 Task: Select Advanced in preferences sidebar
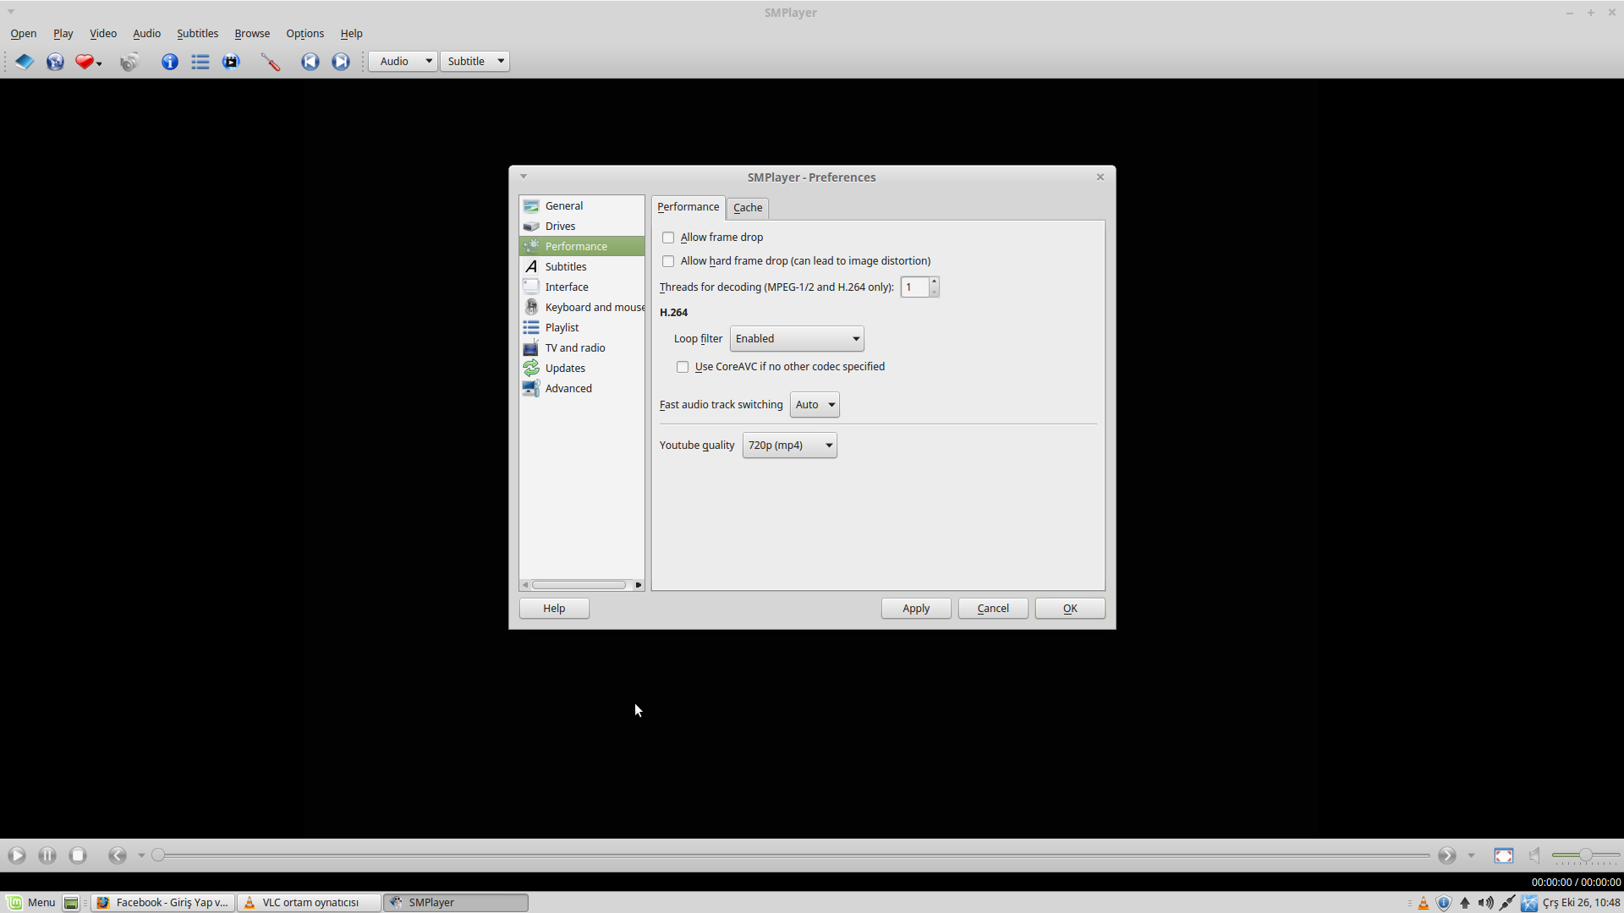click(x=582, y=389)
